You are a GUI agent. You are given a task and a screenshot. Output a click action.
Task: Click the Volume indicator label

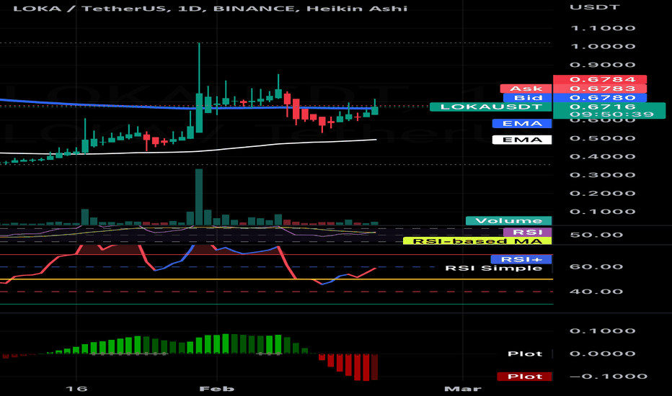(509, 221)
